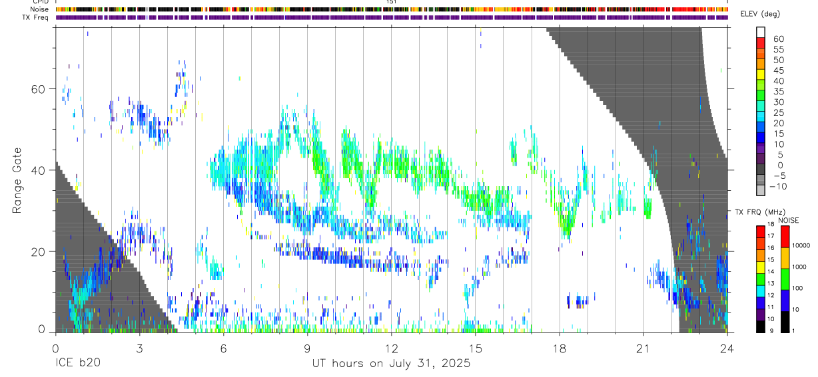Select the yellow 14–15 TX FRQ color segment
Viewport: 818px width, 377px height.
pyautogui.click(x=760, y=267)
